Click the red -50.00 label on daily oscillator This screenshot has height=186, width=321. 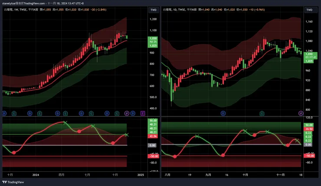click(x=309, y=156)
